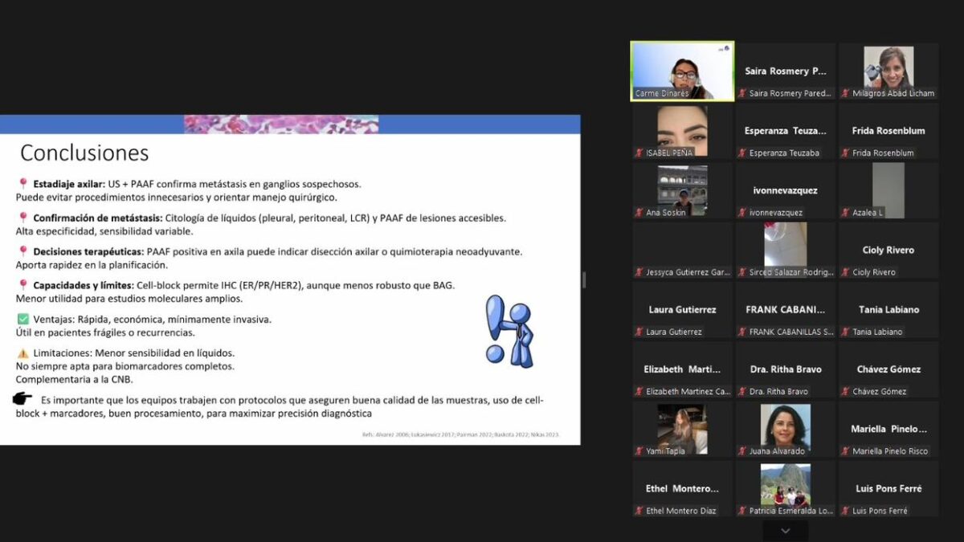This screenshot has height=542, width=964.
Task: Select Carme Dinarès active speaker video
Action: [682, 71]
